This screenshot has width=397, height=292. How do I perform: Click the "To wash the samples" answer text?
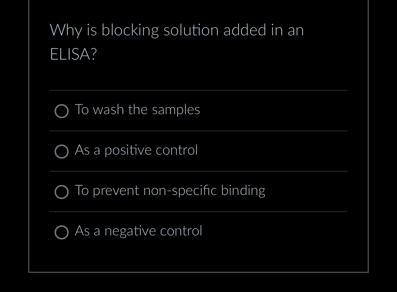click(137, 109)
